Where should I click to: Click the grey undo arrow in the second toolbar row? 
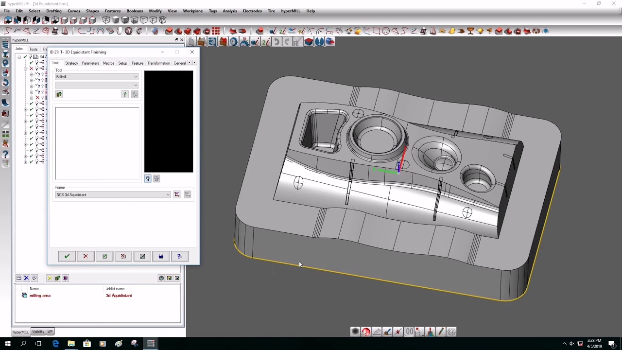click(276, 42)
